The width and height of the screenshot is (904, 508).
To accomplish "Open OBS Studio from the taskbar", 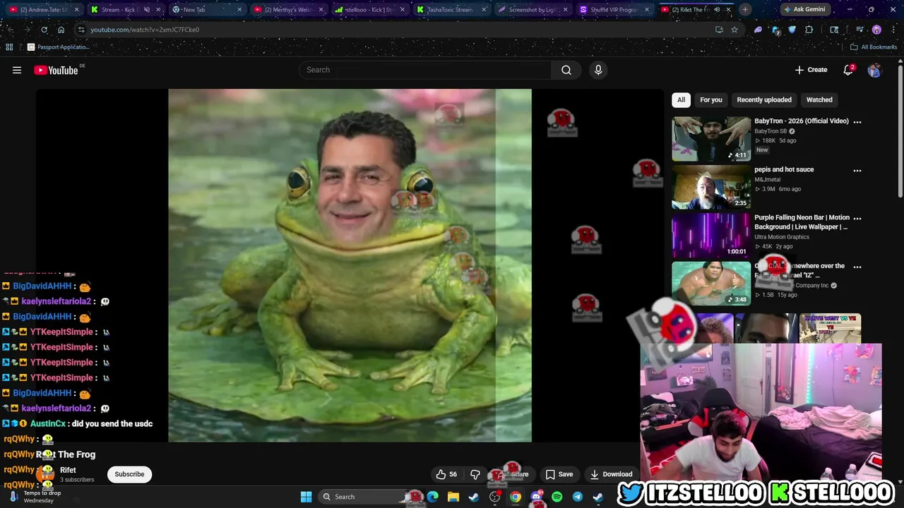I will [x=495, y=497].
